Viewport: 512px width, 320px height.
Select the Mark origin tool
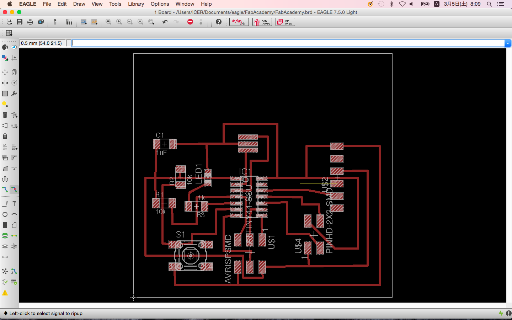14,58
